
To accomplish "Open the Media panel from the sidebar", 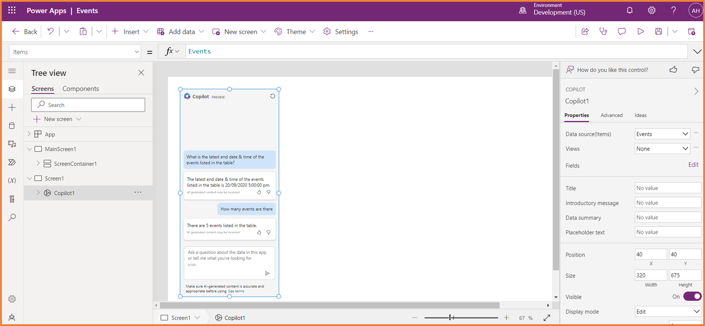I will tap(12, 144).
